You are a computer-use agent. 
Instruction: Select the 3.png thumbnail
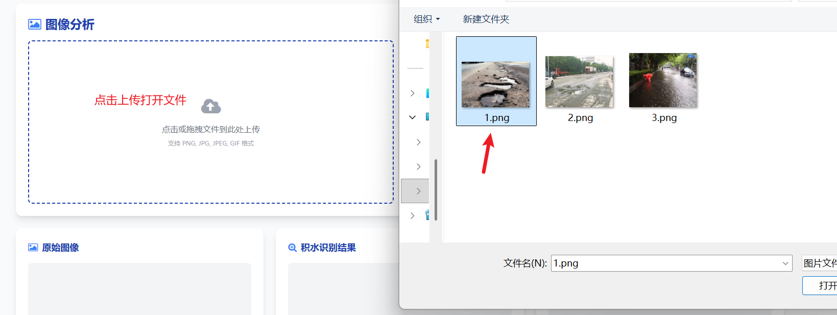(663, 80)
